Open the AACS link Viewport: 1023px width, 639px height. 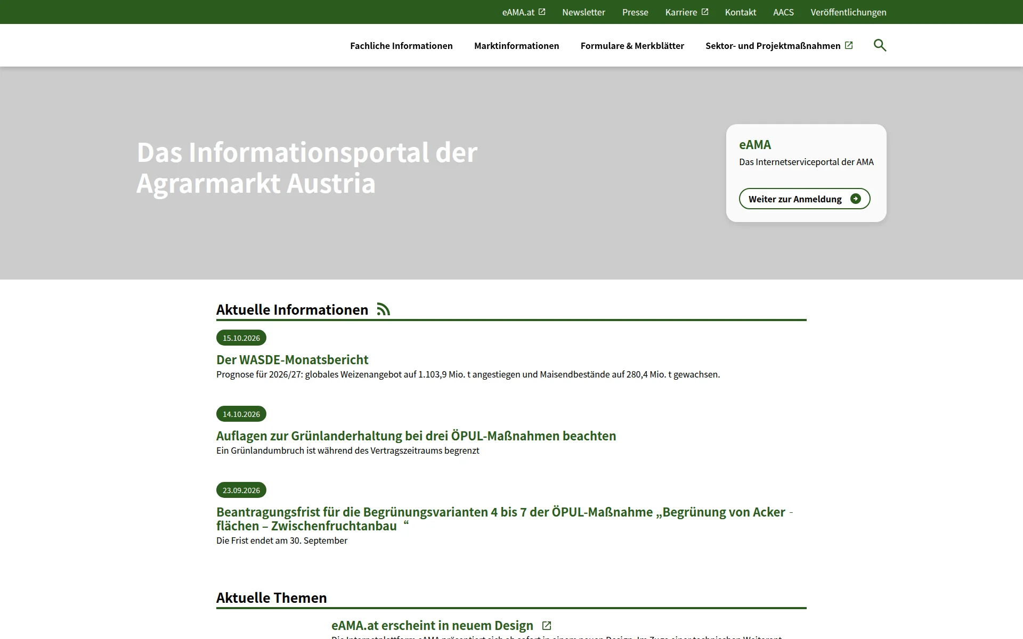pyautogui.click(x=783, y=12)
